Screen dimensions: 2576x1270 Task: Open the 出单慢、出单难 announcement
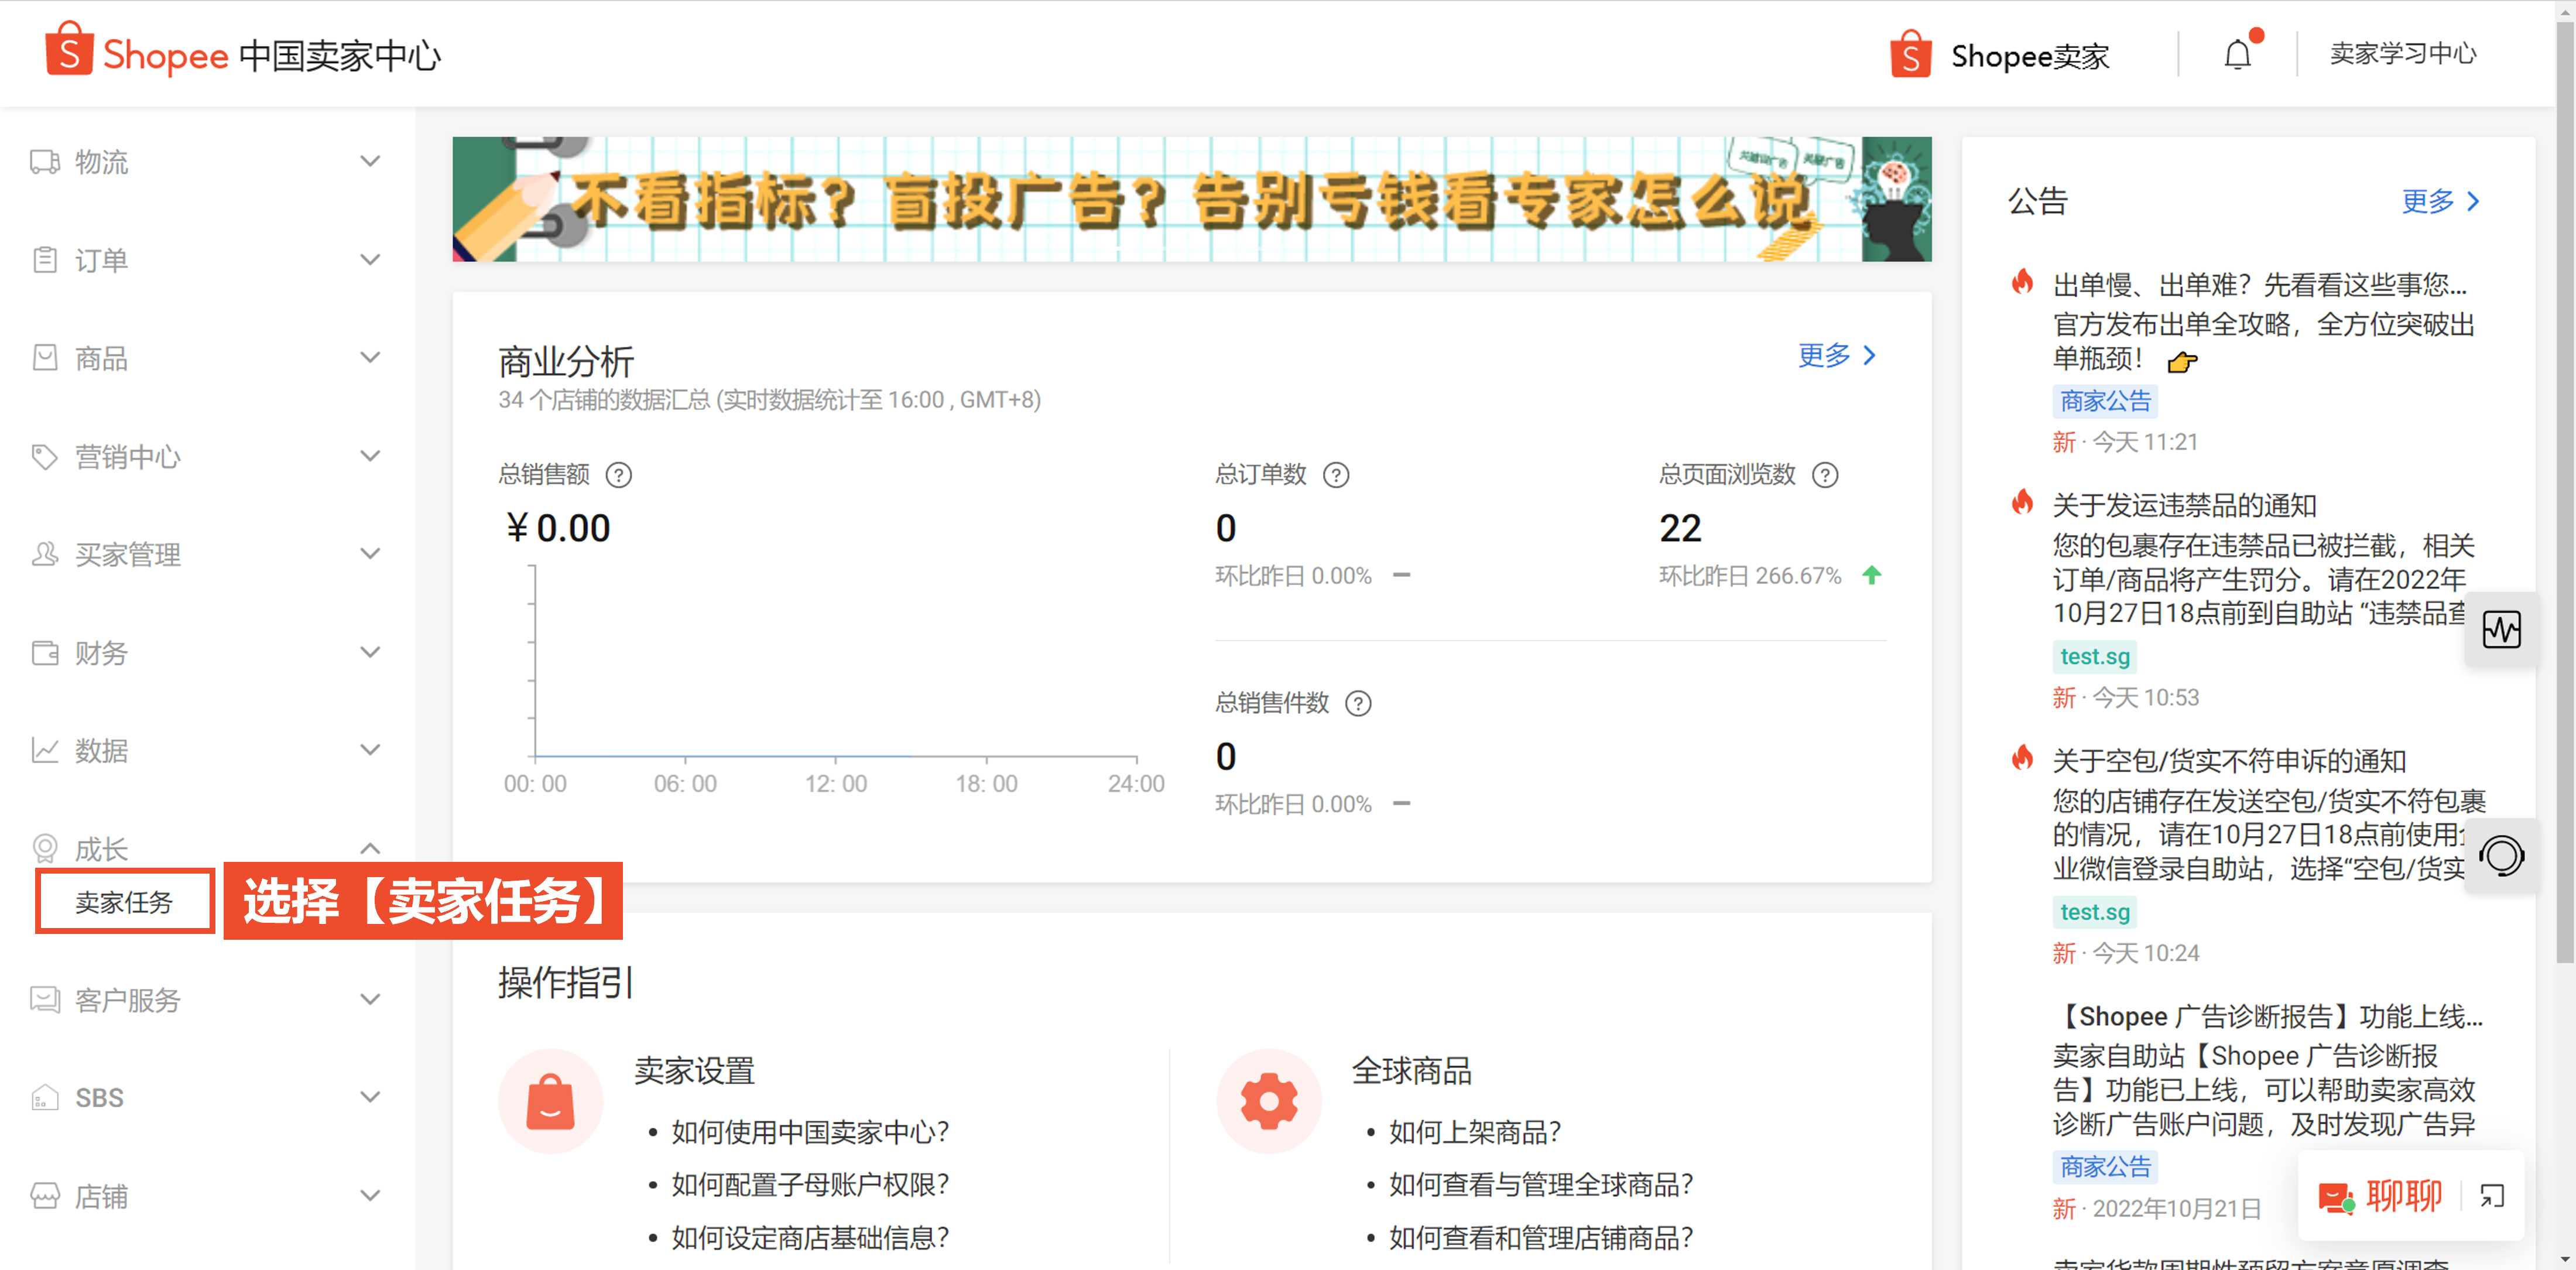point(2260,285)
